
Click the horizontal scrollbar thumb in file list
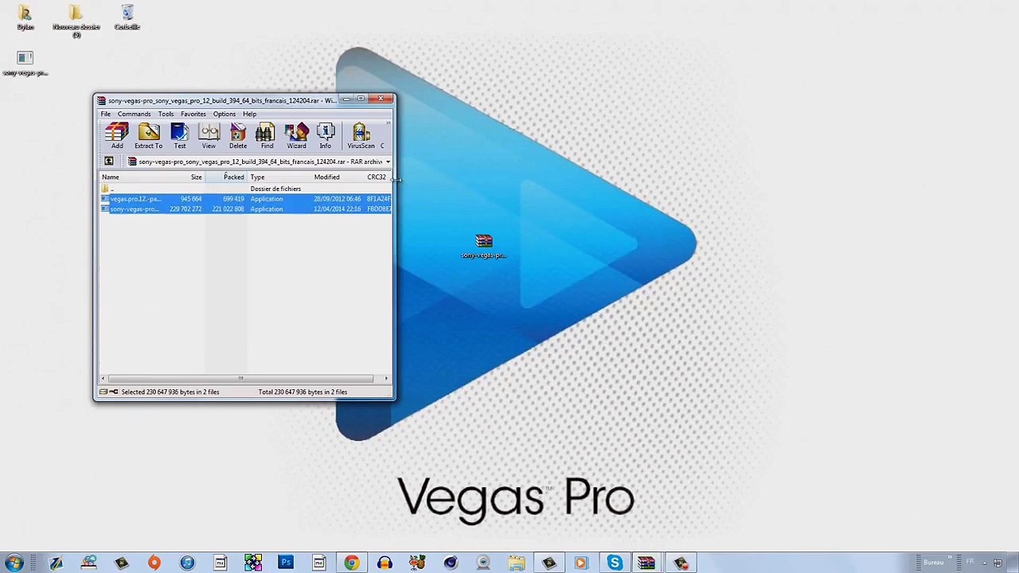(240, 379)
